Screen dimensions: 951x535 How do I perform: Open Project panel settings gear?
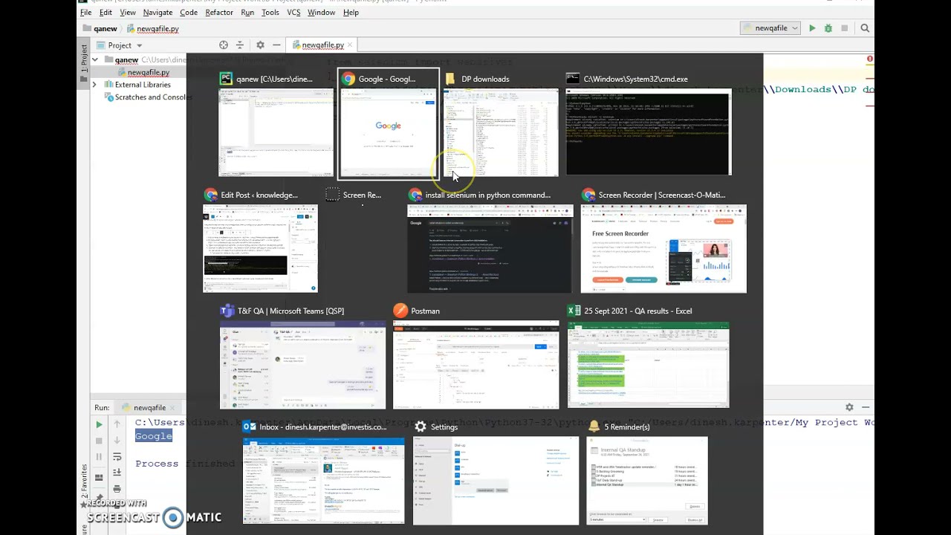point(260,45)
